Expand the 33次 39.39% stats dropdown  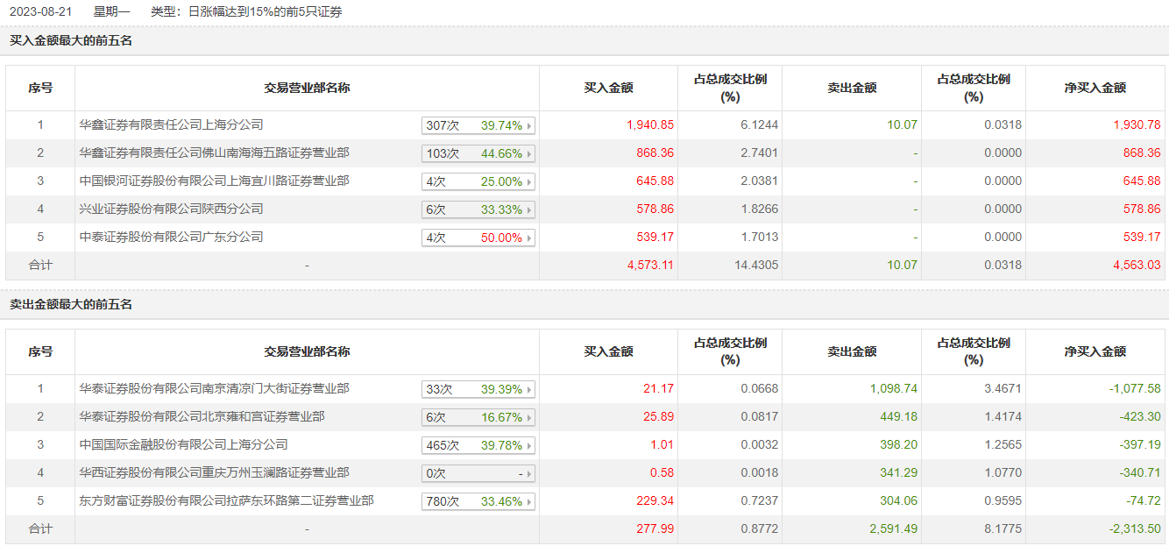click(x=478, y=389)
